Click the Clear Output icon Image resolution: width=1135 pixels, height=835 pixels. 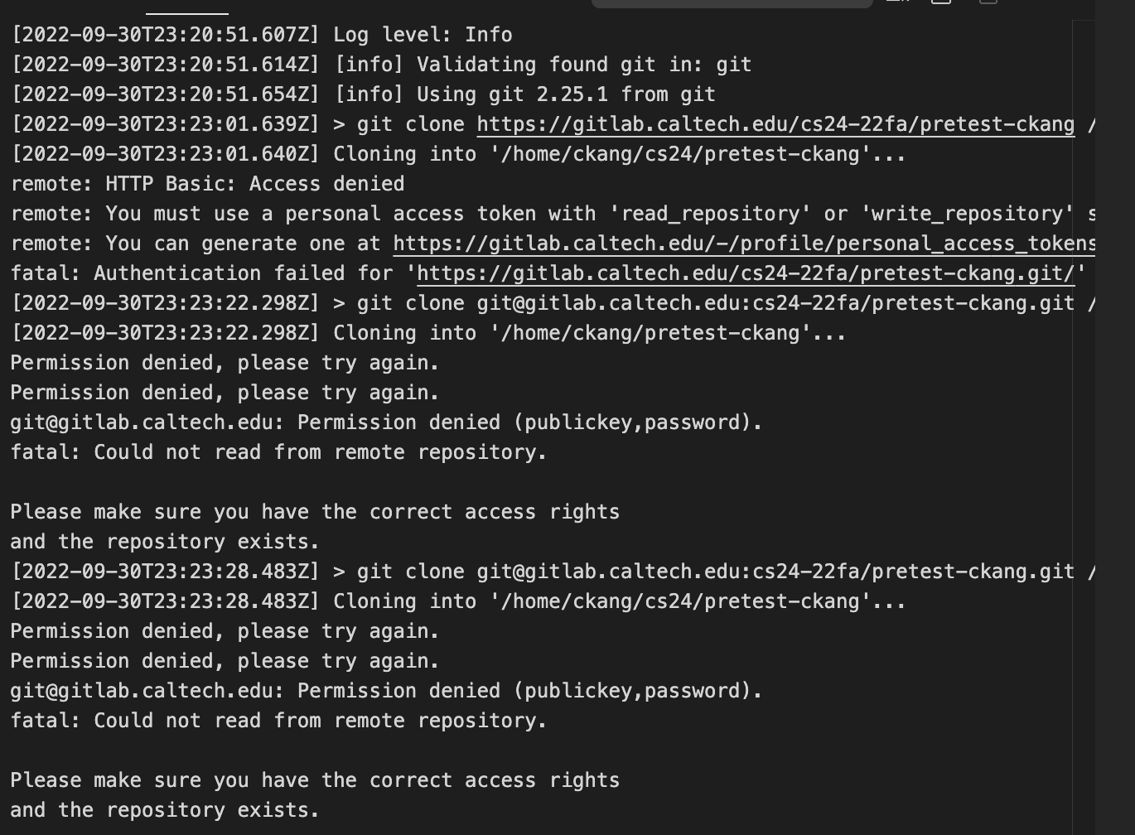tap(898, 2)
